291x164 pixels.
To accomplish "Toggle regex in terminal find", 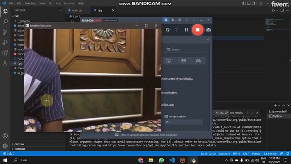I will pyautogui.click(x=226, y=113).
